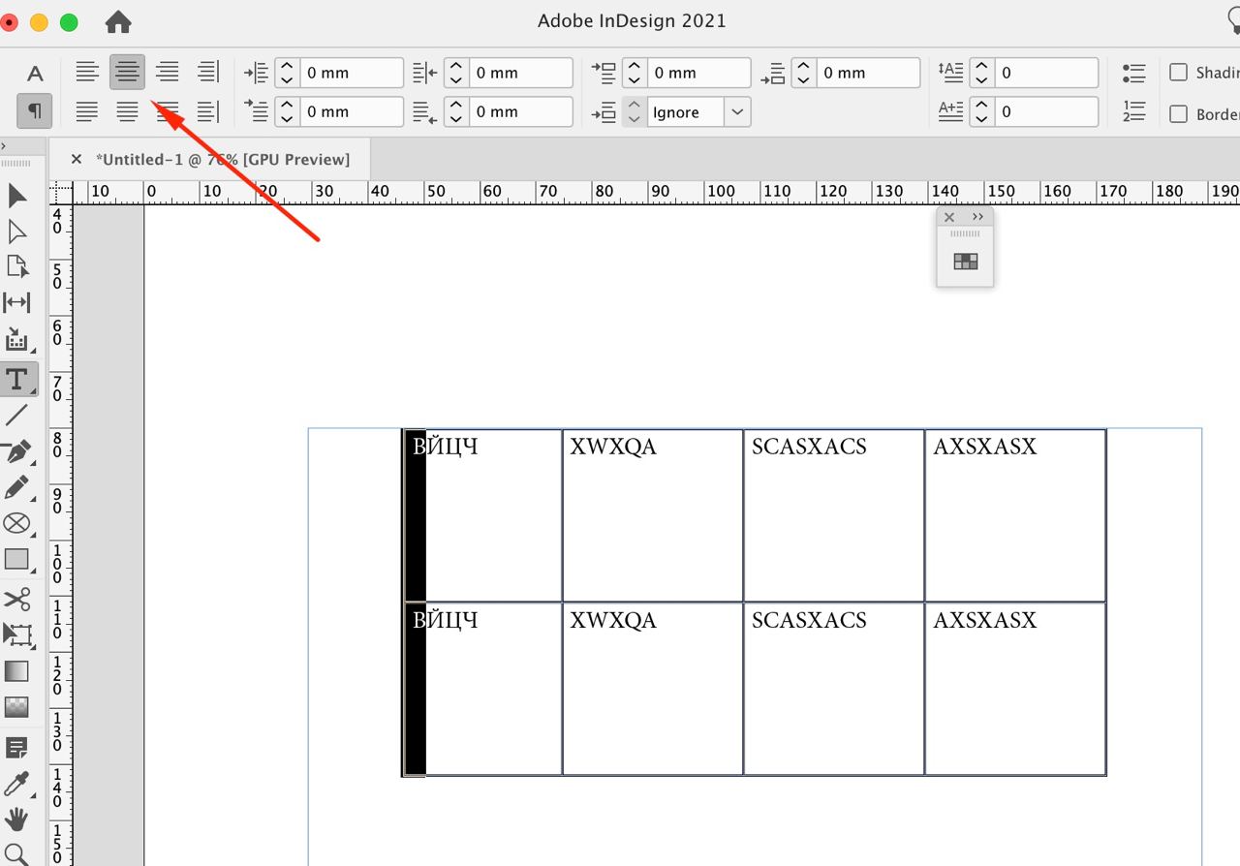Apply Align Center paragraph alignment
1240x866 pixels.
[127, 72]
